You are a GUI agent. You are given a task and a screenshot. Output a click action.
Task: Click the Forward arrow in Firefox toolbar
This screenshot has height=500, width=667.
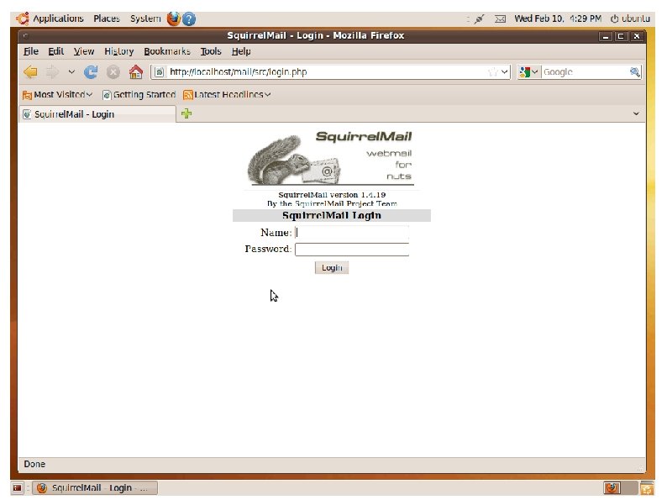[52, 72]
